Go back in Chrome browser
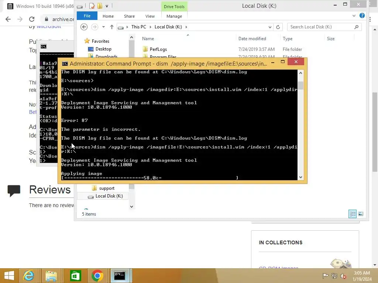 coord(8,19)
